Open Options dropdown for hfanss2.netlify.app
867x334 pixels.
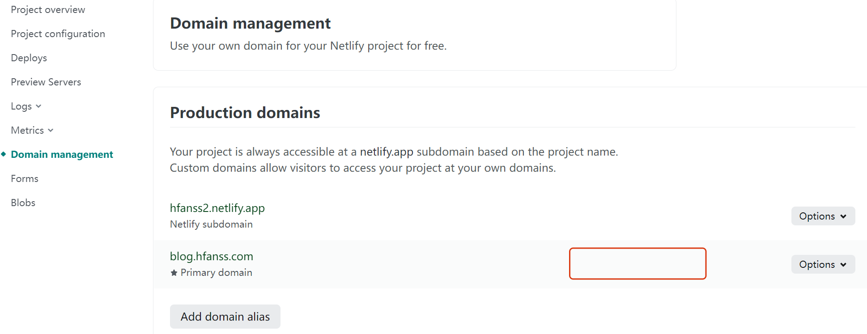(x=823, y=216)
